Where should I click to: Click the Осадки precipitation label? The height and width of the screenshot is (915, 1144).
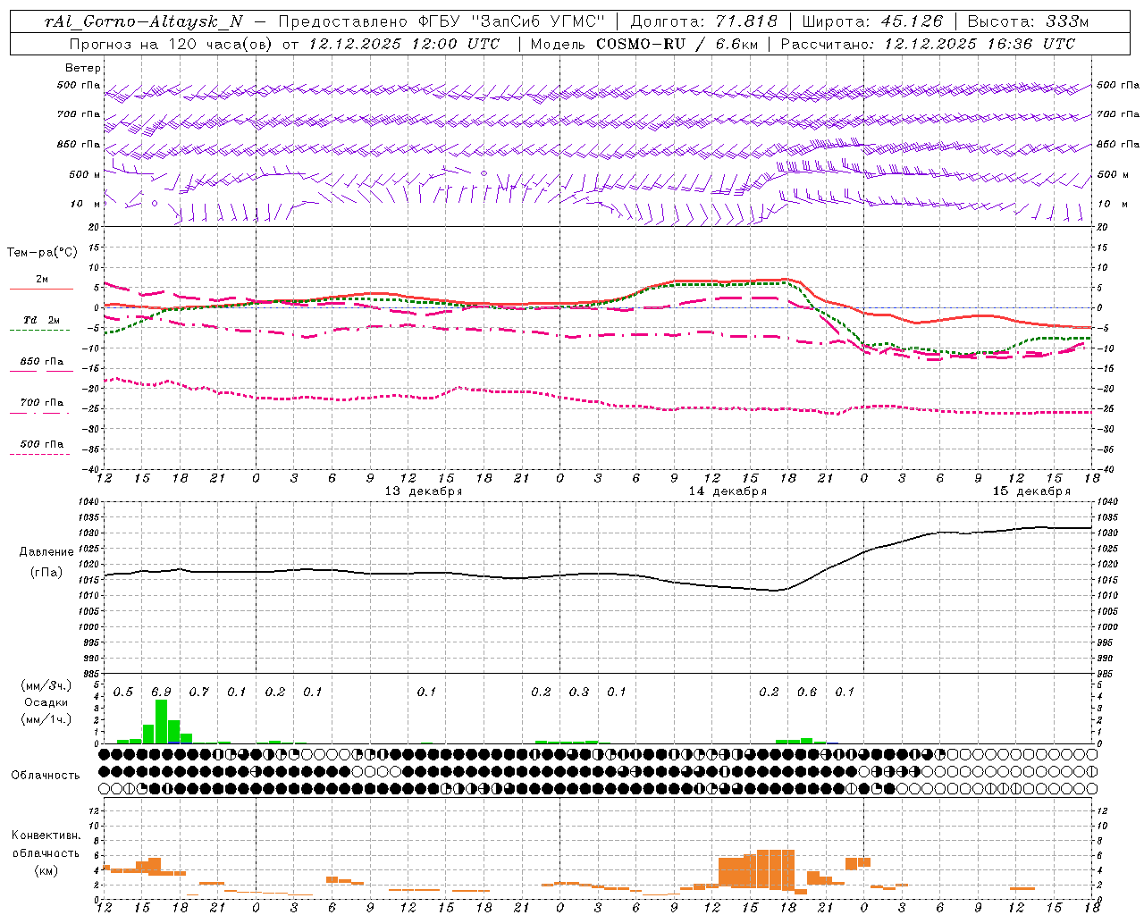coord(46,702)
